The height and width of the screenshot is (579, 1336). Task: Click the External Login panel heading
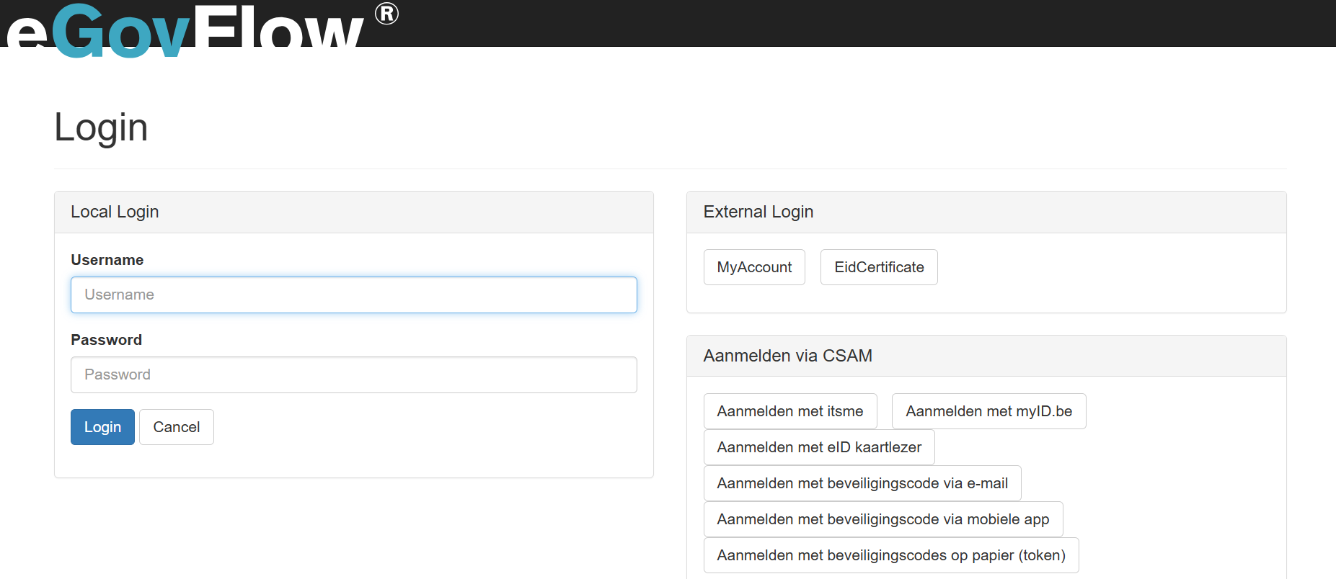758,212
